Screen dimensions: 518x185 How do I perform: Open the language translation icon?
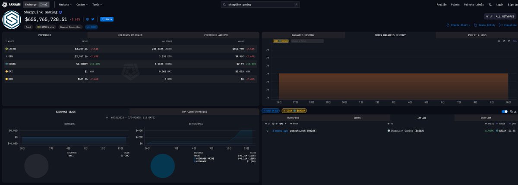pos(490,4)
